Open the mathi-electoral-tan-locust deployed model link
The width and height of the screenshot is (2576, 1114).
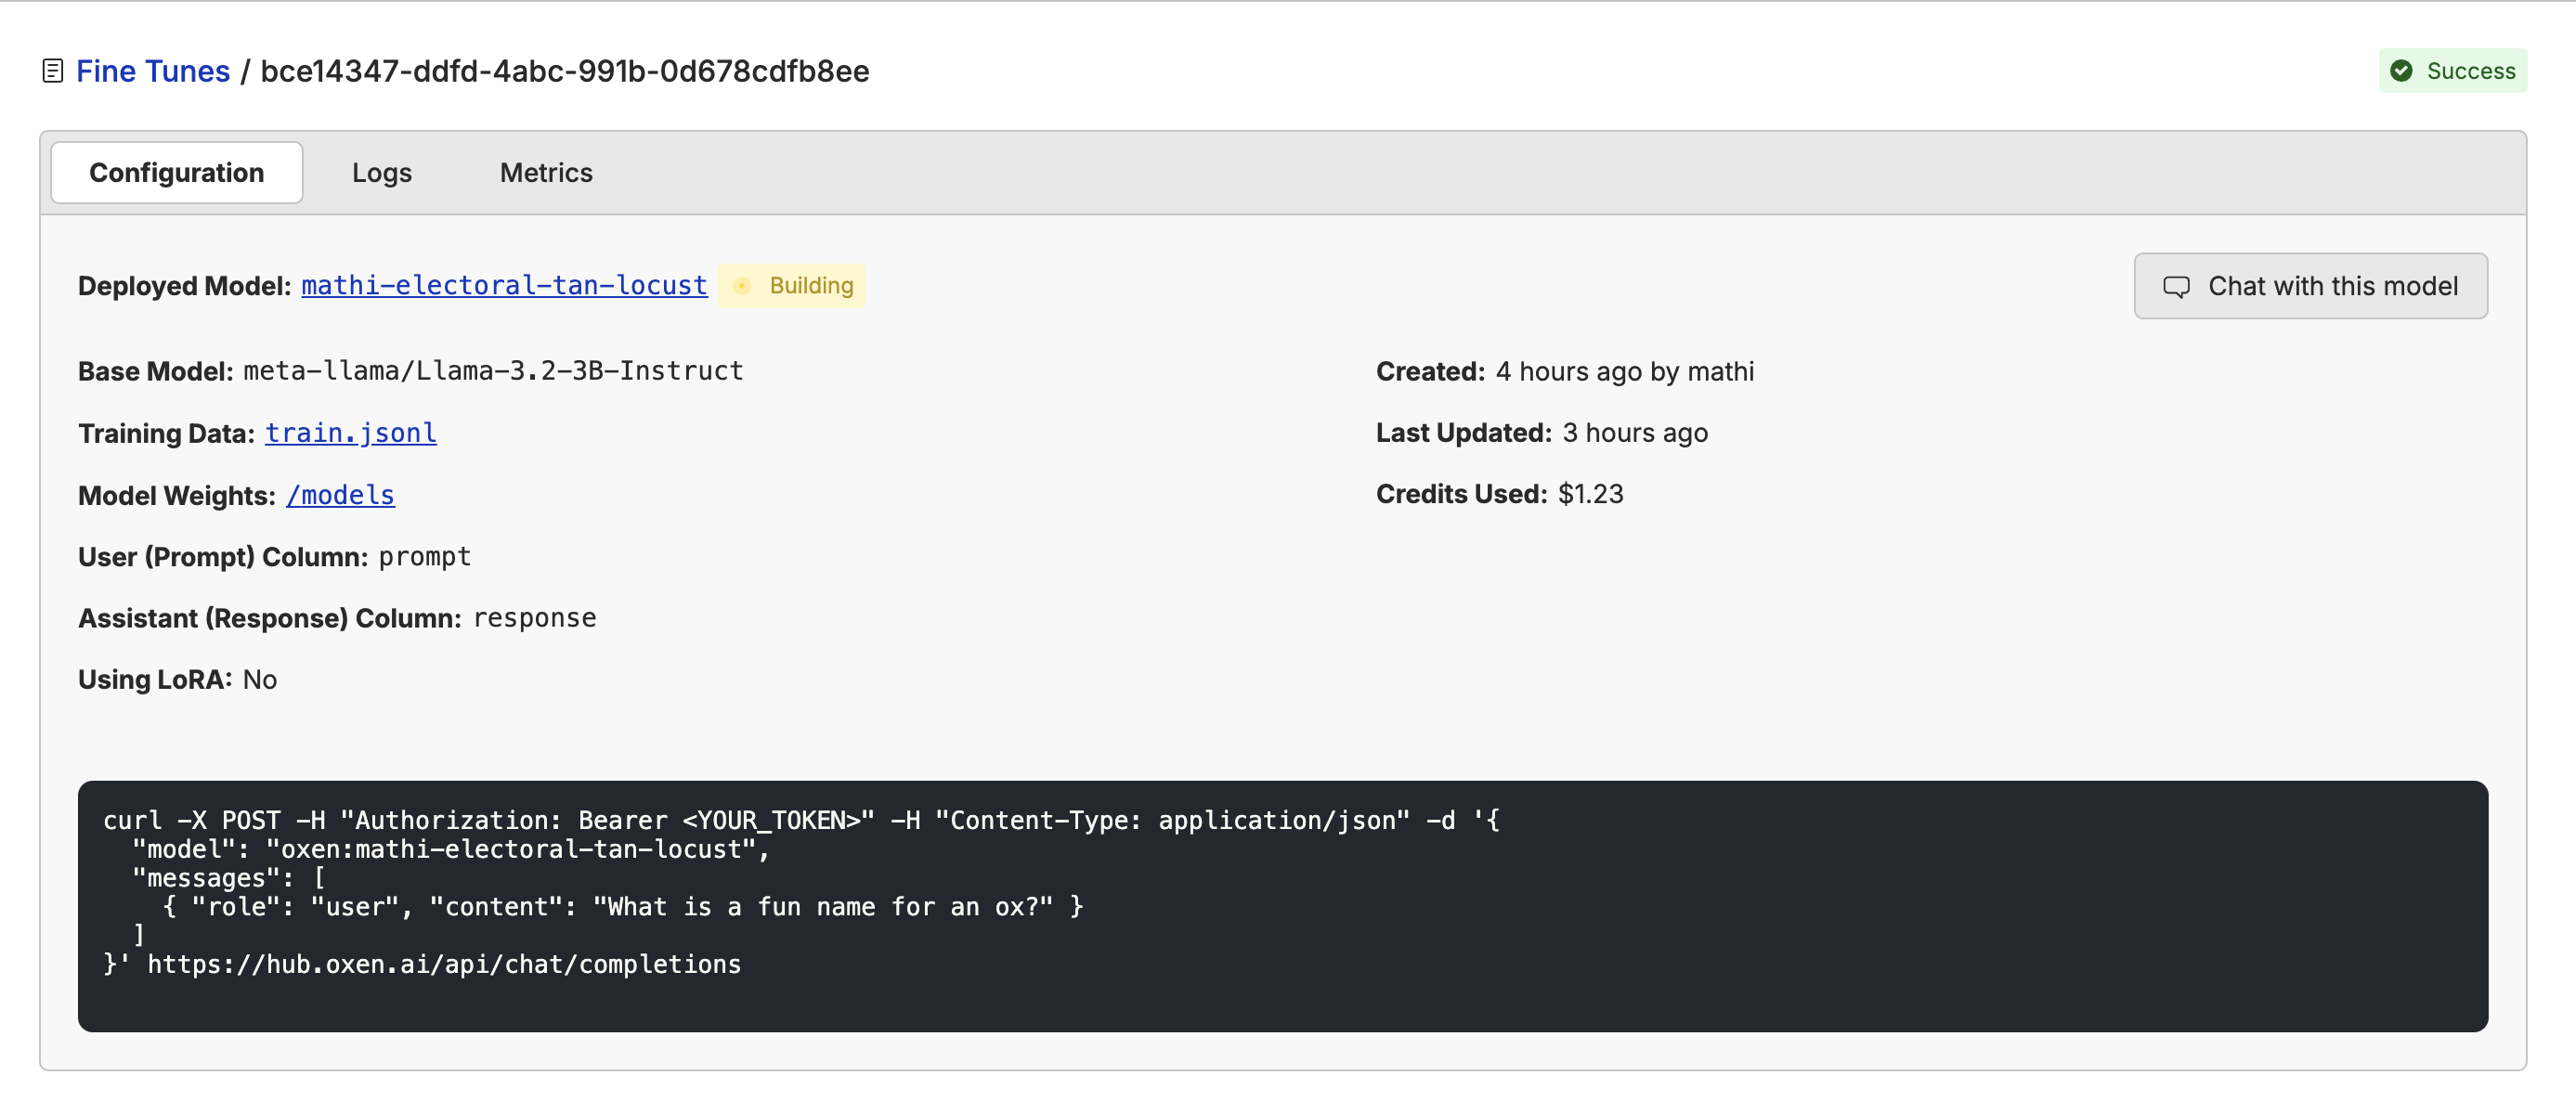[x=504, y=286]
